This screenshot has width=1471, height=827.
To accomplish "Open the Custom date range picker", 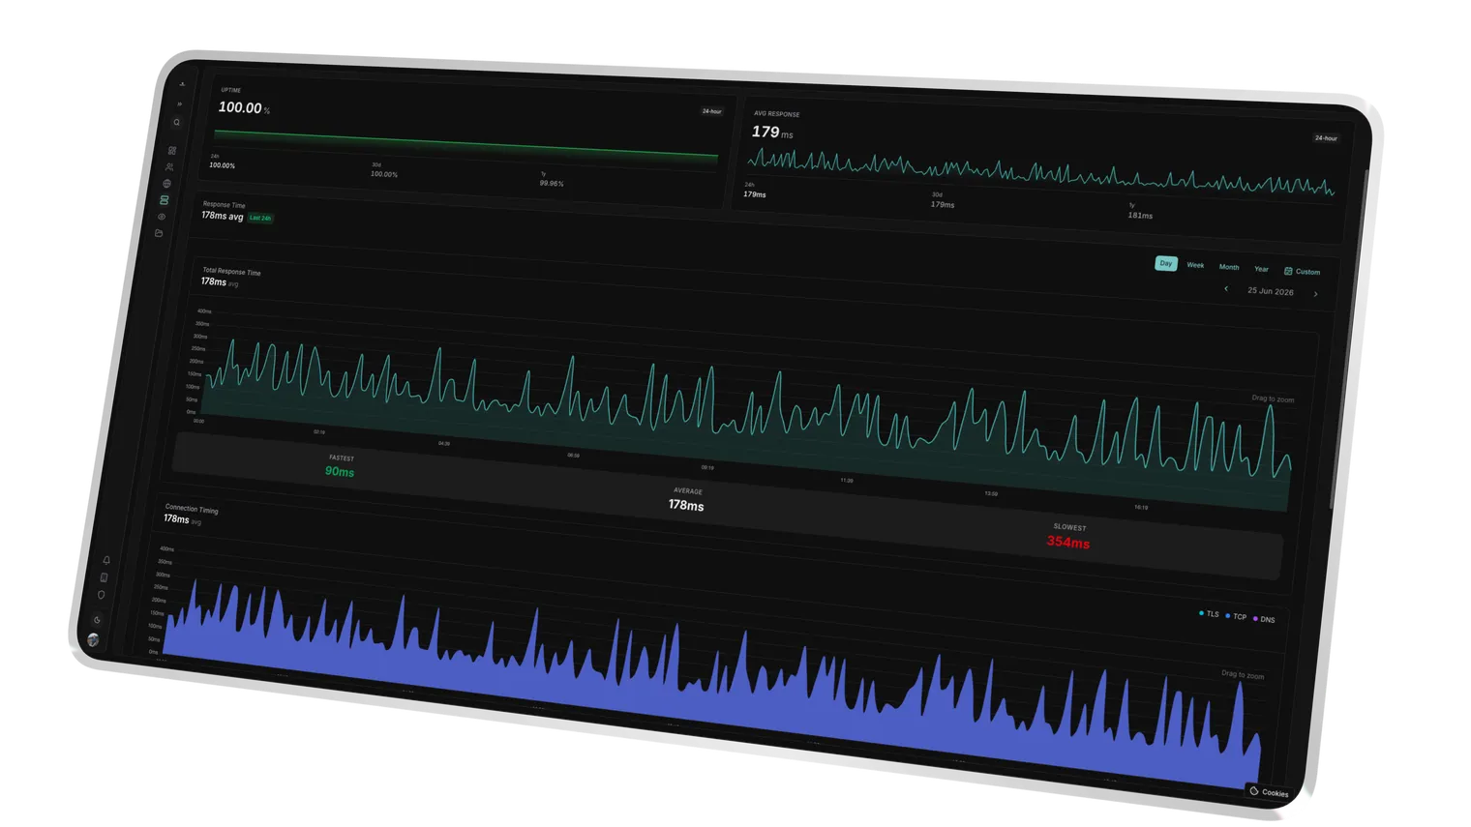I will point(1302,272).
